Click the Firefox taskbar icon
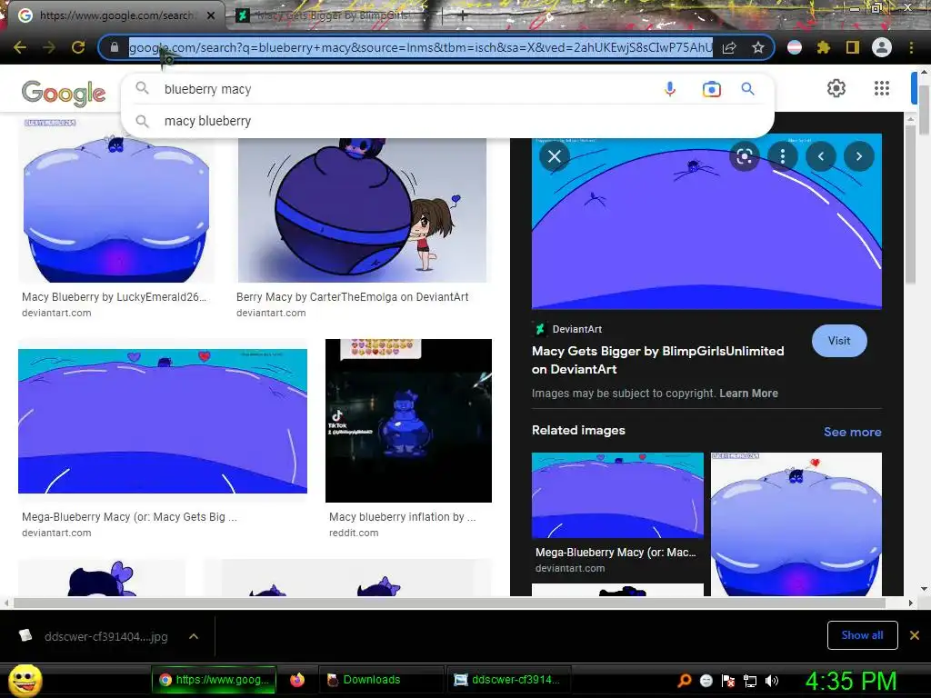 pyautogui.click(x=297, y=680)
